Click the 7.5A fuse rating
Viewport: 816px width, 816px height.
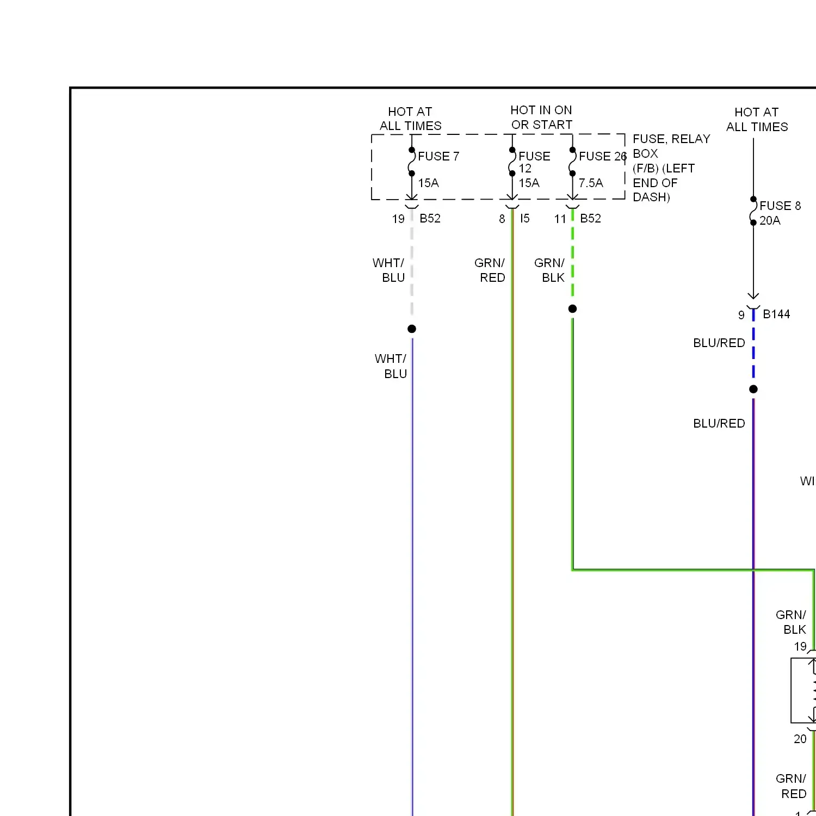[x=591, y=183]
